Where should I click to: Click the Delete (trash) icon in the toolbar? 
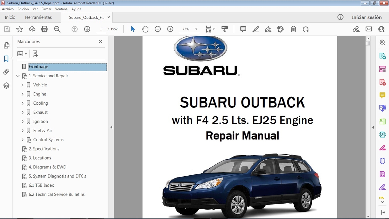pos(293,29)
